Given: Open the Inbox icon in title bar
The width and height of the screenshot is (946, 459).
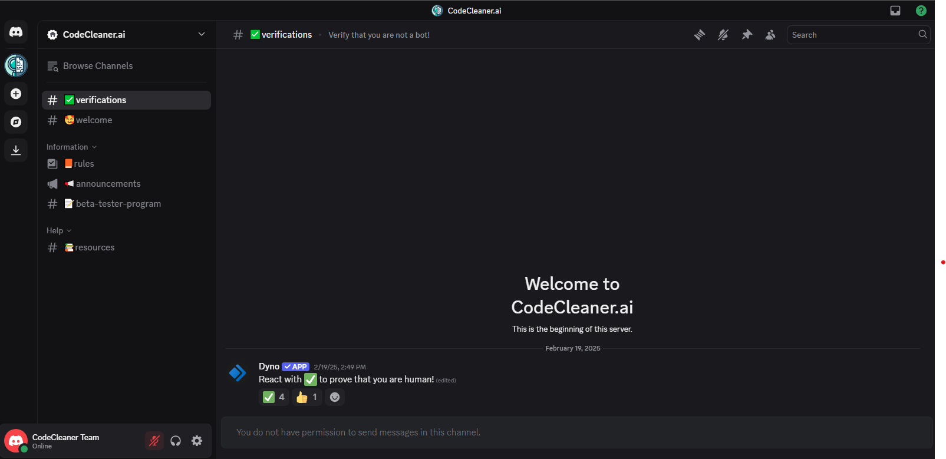Looking at the screenshot, I should (895, 11).
